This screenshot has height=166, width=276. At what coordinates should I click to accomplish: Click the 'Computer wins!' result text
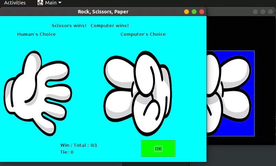[x=110, y=26]
